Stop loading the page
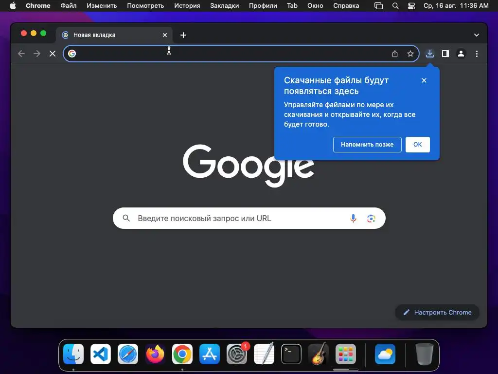 pos(53,54)
